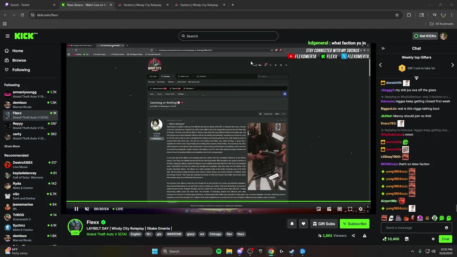The height and width of the screenshot is (257, 457).
Task: Click the Grand Theft Auto V category link
Action: pos(106,234)
